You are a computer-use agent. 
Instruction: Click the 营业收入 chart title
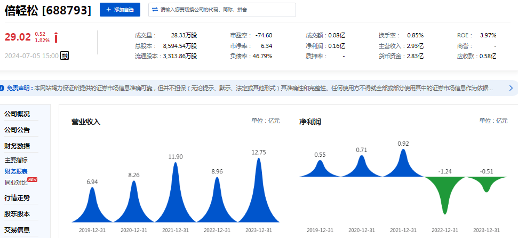pyautogui.click(x=86, y=122)
